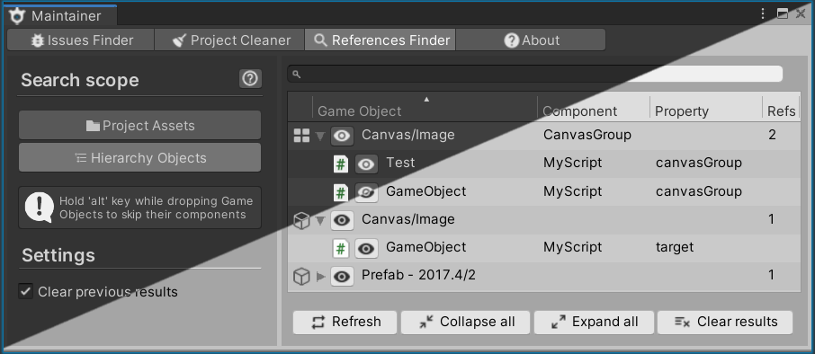Screen dimensions: 815x354
Task: Click the CanvasGroup component cell
Action: 587,135
